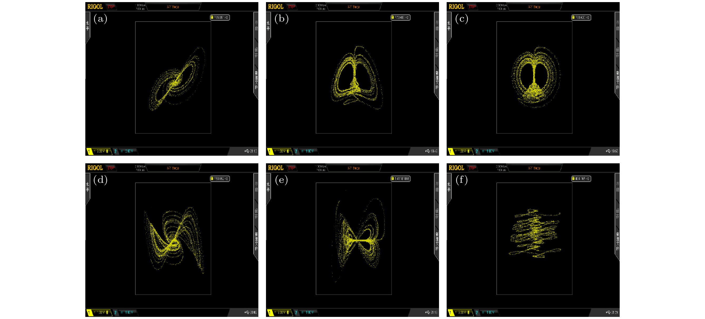Select the 保存 menu item in panel (a)
705x319 pixels.
tap(257, 53)
